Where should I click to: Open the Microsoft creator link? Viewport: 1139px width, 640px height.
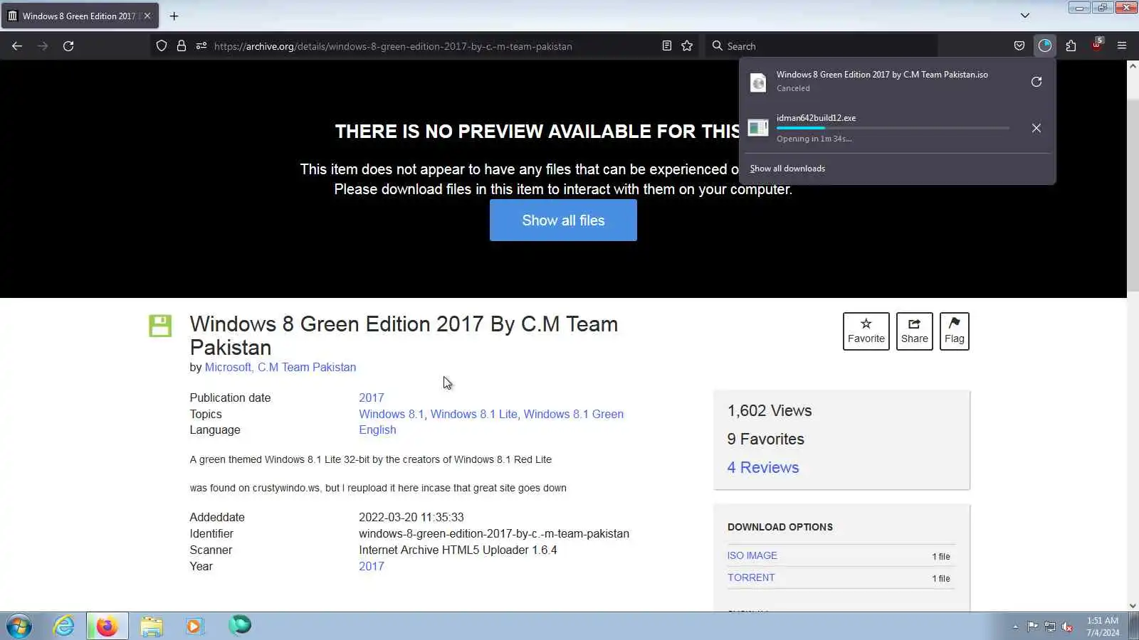coord(229,368)
